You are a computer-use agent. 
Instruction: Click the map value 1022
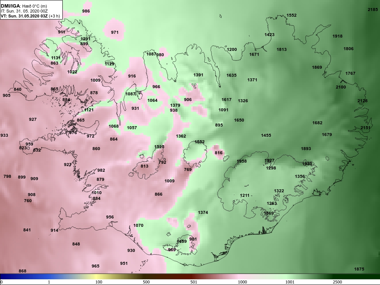72,72
